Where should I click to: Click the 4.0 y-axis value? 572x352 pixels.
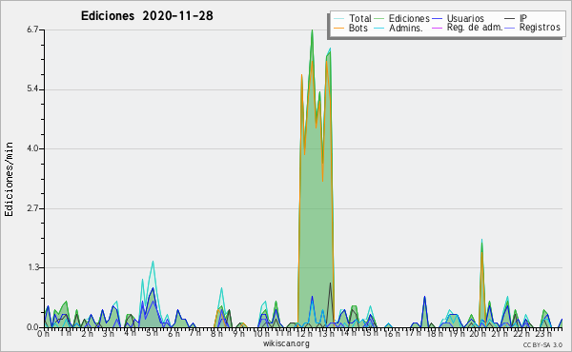32,148
